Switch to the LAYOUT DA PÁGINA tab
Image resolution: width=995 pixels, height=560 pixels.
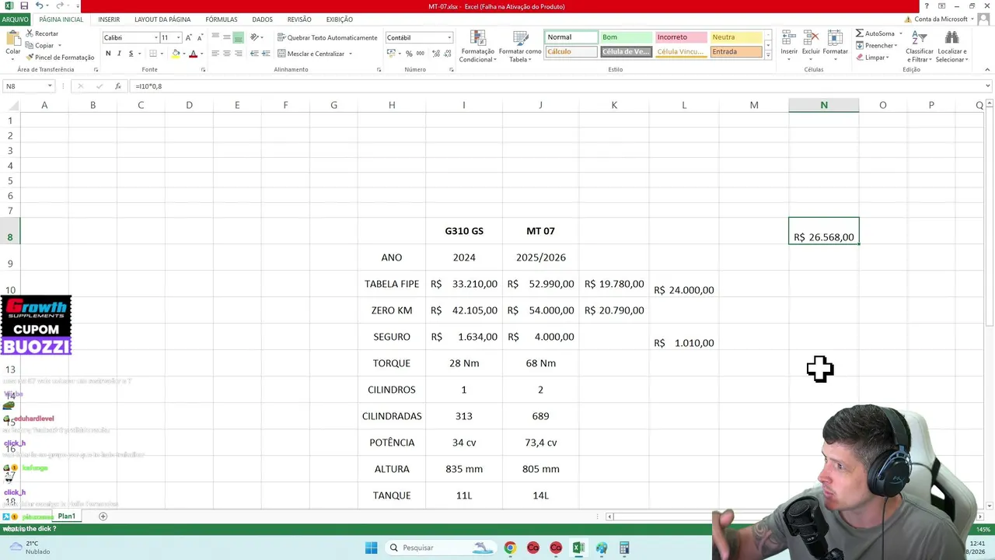[x=162, y=19]
